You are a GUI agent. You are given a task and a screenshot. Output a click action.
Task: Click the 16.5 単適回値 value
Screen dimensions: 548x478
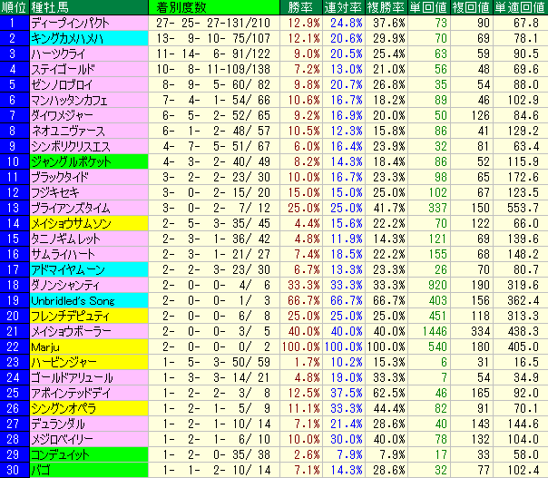click(x=526, y=362)
